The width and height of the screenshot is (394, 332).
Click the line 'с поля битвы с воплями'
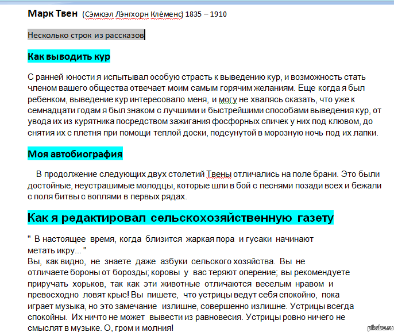107,196
